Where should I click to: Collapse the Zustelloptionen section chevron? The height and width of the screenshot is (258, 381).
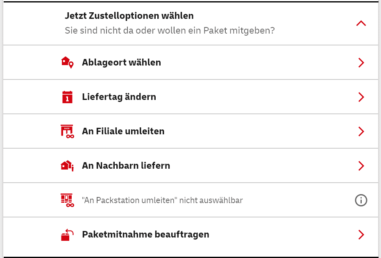(x=361, y=23)
